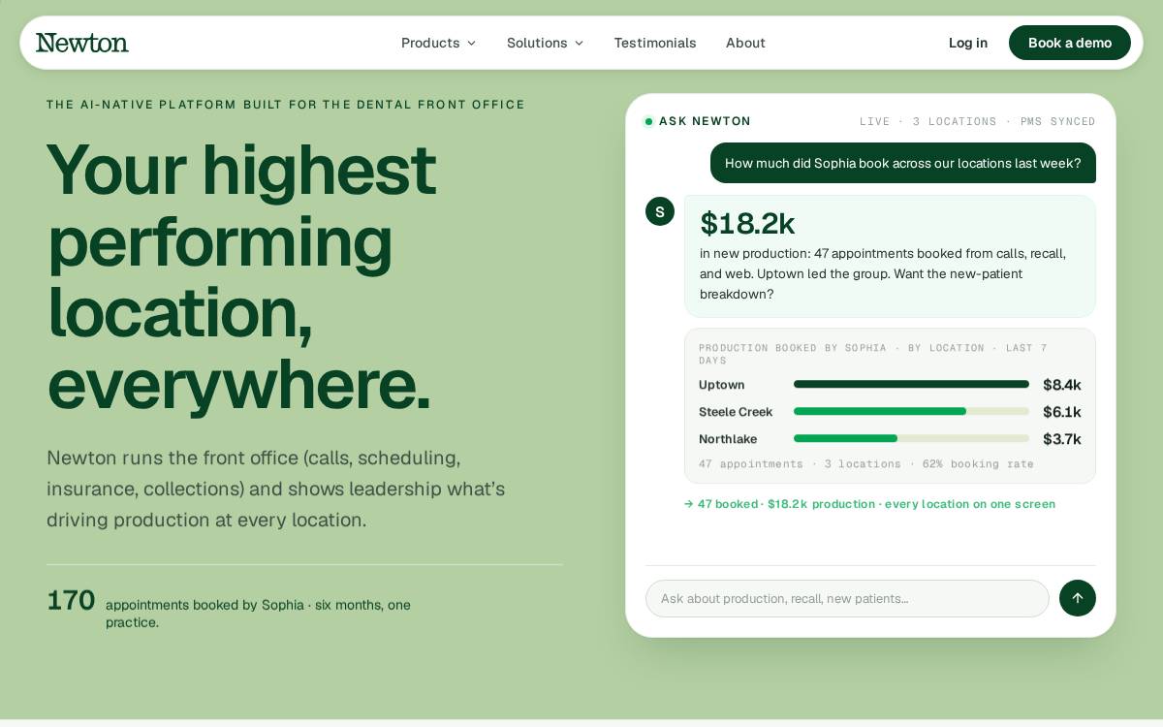This screenshot has width=1163, height=727.
Task: Click the Steele Creek production bar
Action: [911, 411]
